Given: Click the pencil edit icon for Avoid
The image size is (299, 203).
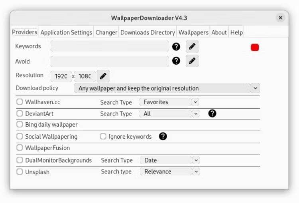Looking at the screenshot, I should coord(192,61).
